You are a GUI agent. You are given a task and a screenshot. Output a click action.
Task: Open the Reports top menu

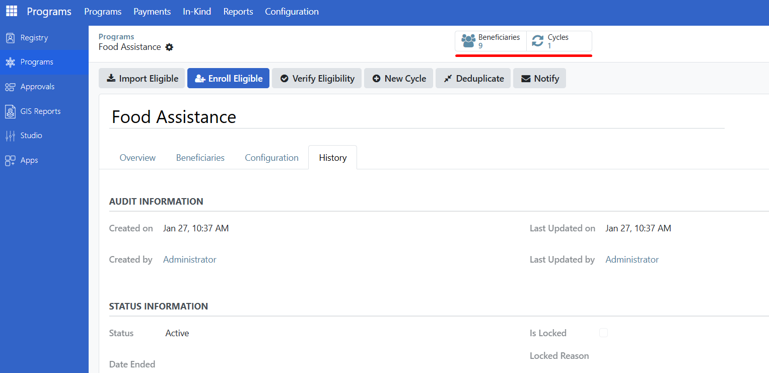point(238,12)
